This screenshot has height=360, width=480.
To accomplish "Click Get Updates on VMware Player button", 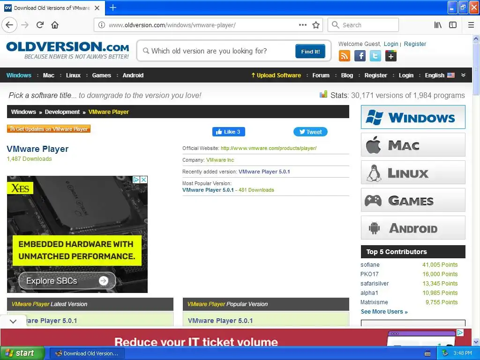I will [49, 129].
